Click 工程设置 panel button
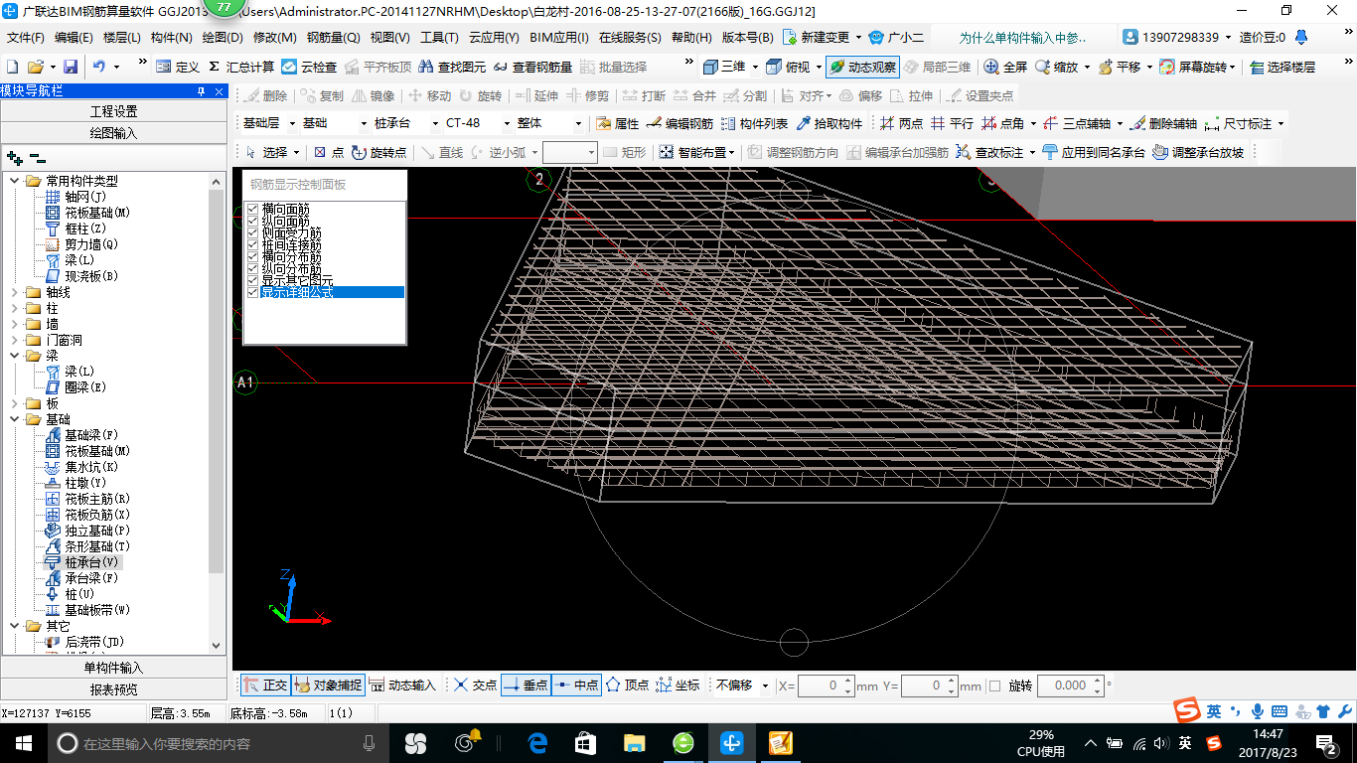The image size is (1357, 763). coord(113,111)
